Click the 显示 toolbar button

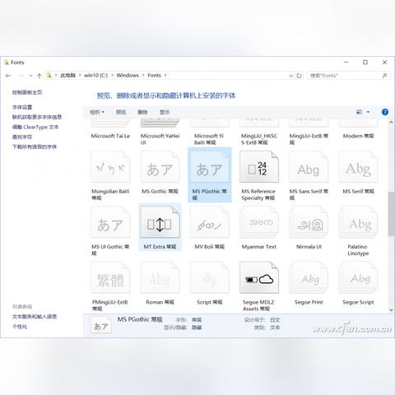(165, 112)
